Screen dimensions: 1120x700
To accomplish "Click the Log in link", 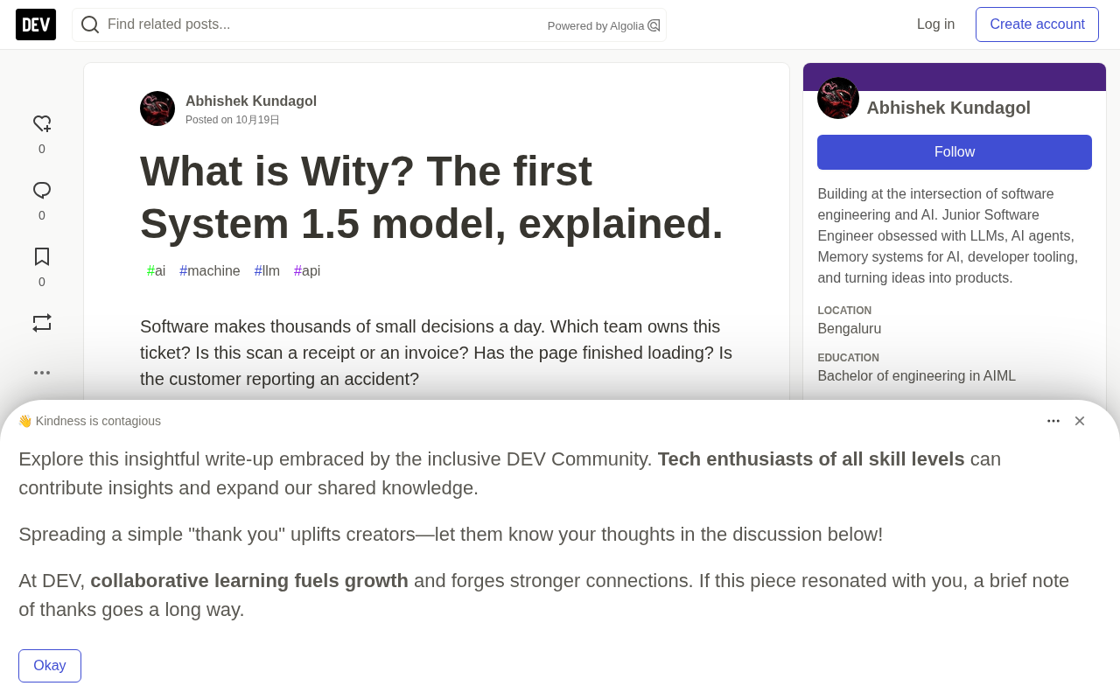I will 935,24.
